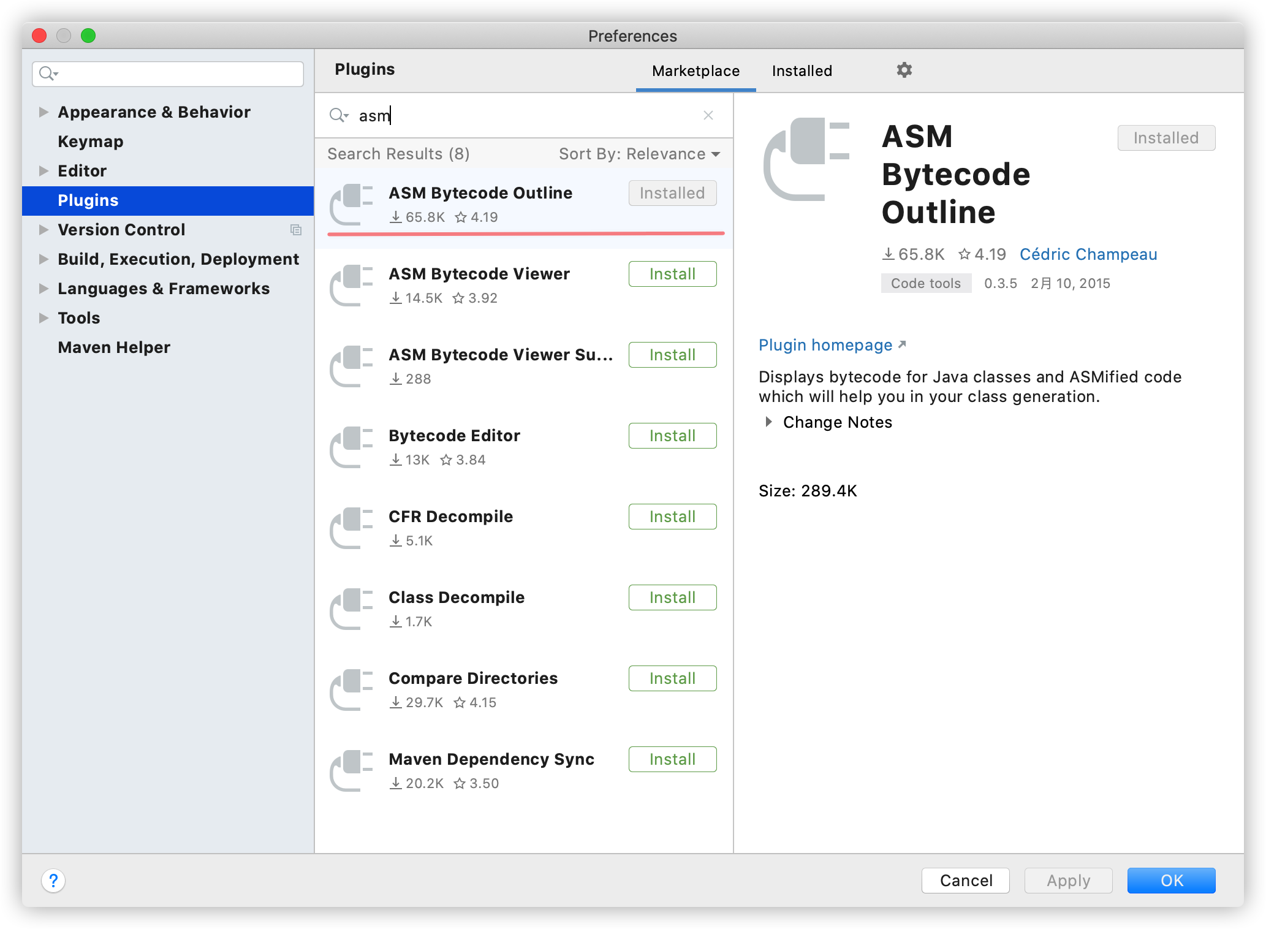
Task: Open the Plugin homepage link
Action: [825, 345]
